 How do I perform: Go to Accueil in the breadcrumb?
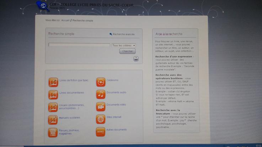pyautogui.click(x=65, y=21)
